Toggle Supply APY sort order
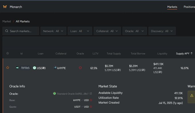Screen dimensions: 195x113 [x=184, y=54]
